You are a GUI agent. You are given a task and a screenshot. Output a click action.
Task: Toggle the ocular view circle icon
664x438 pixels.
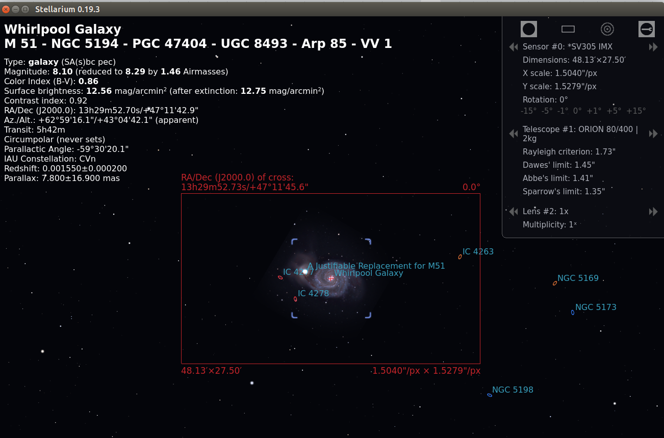tap(529, 29)
